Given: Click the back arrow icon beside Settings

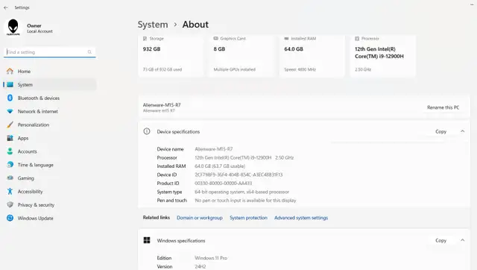Looking at the screenshot, I should 6,7.
